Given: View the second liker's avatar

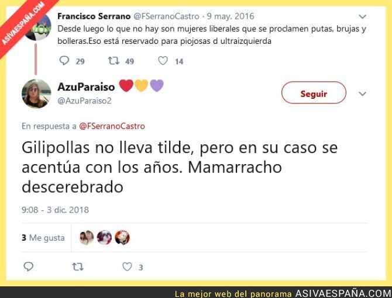Looking at the screenshot, I should coord(104,237).
